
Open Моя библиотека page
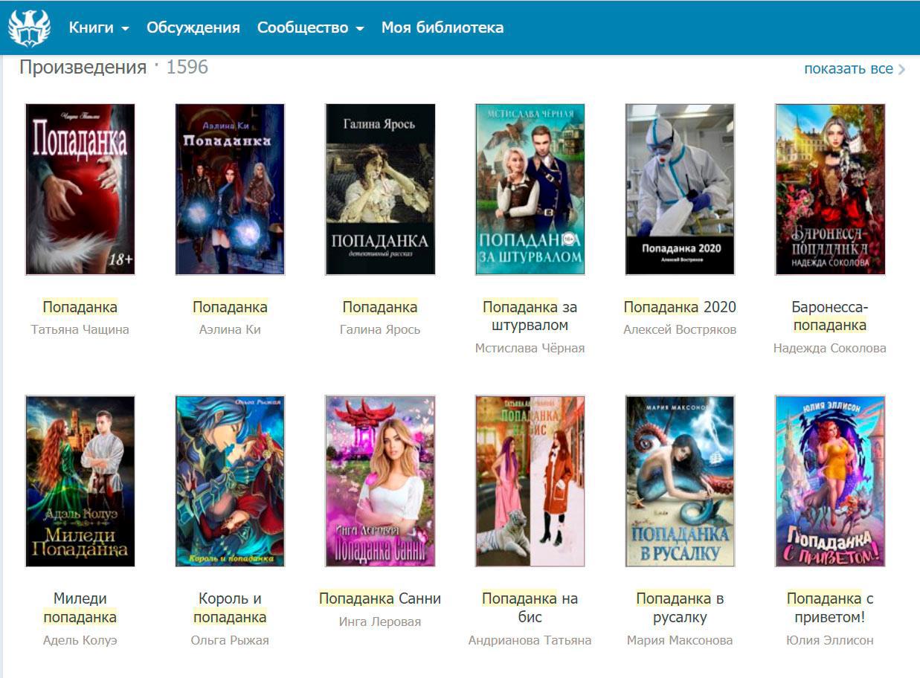(442, 28)
